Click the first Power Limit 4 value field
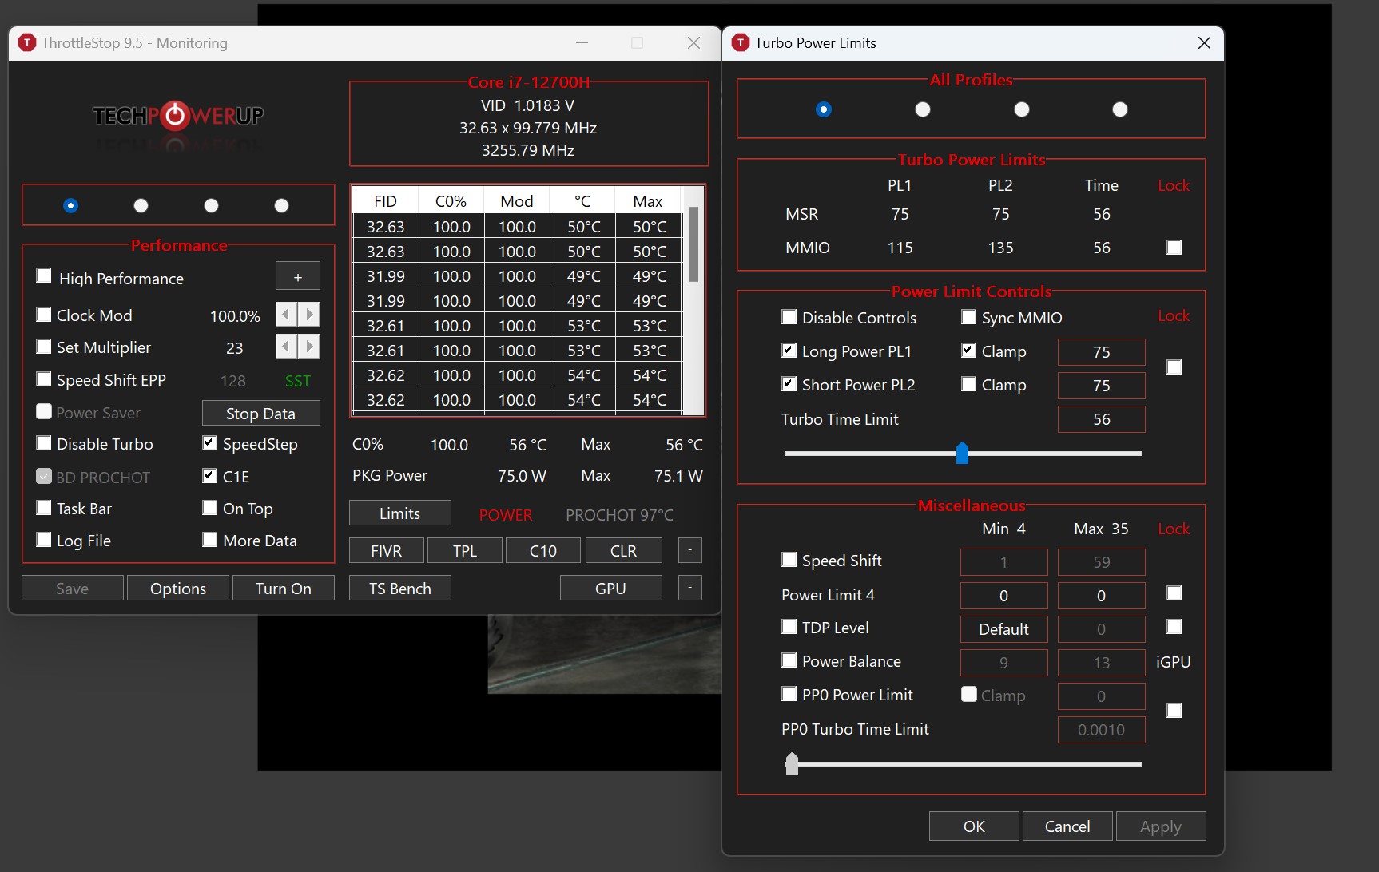The width and height of the screenshot is (1379, 872). (1004, 595)
